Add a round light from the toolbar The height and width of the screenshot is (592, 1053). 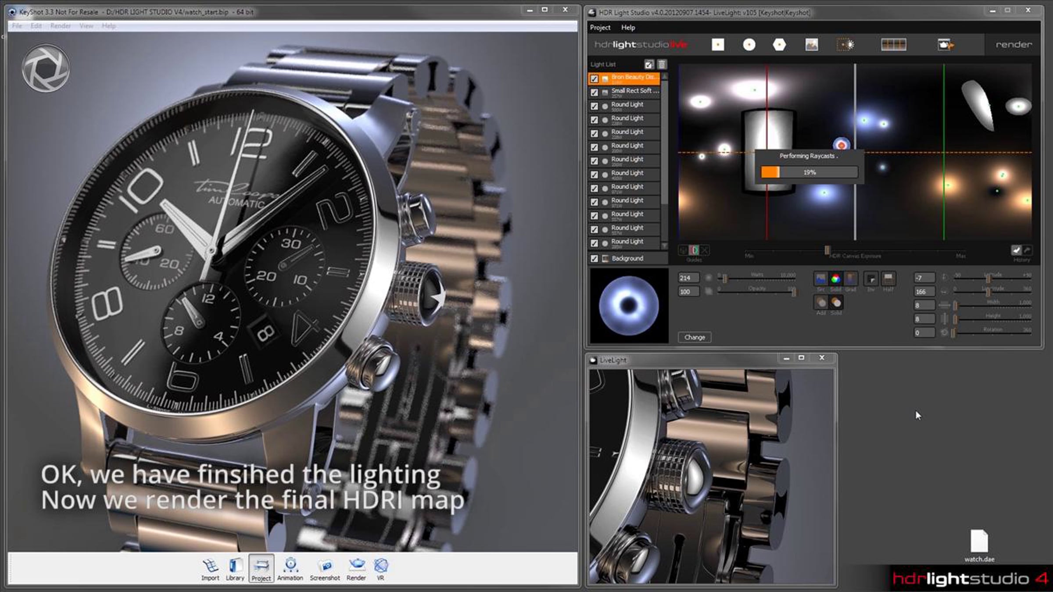coord(749,45)
